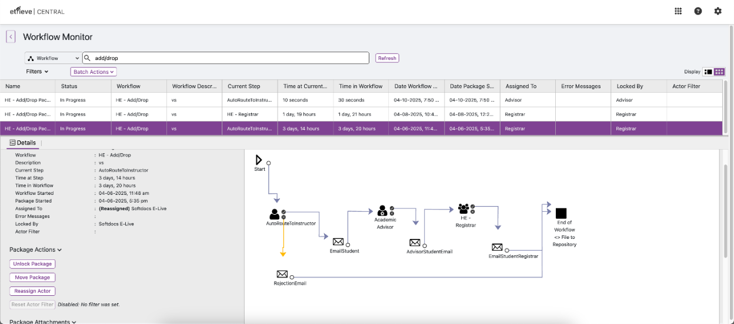The width and height of the screenshot is (734, 324).
Task: Click the Reset Actor Filter button
Action: coord(32,305)
